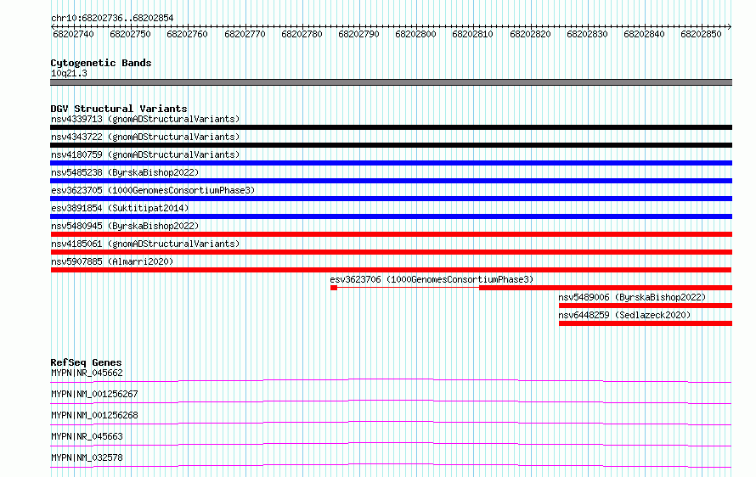Select the red bar under nsv4185061
Screen dimensions: 756x477
(x=391, y=252)
